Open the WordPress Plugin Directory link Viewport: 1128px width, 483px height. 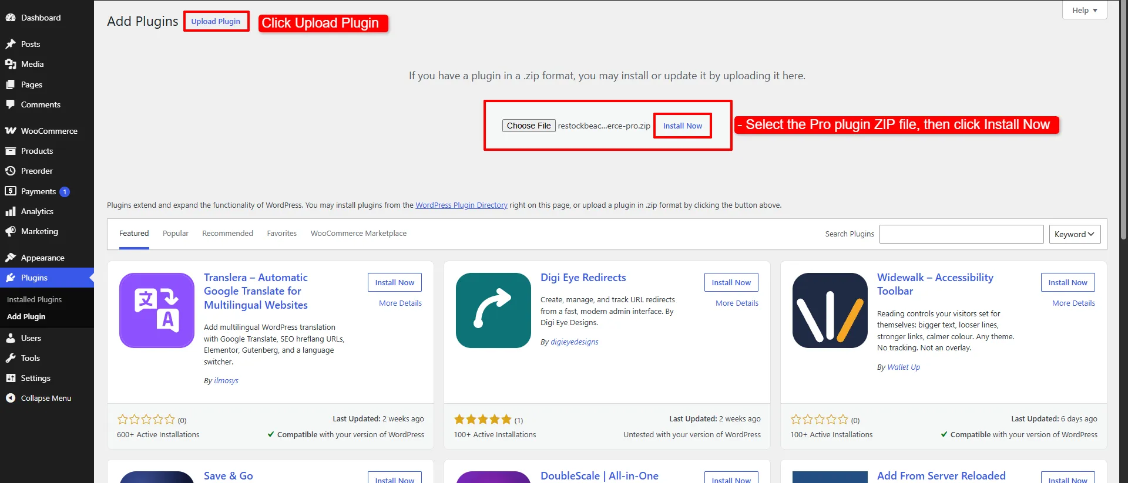click(461, 205)
